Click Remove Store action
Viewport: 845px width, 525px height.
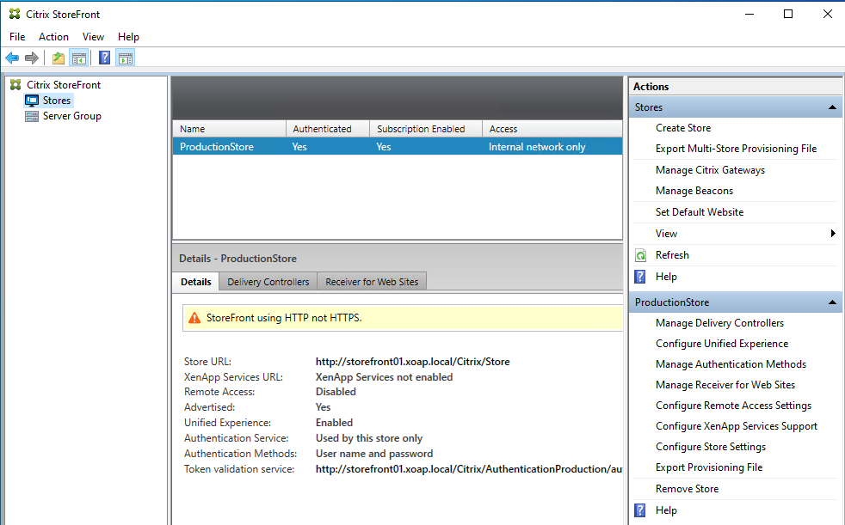[x=687, y=489]
